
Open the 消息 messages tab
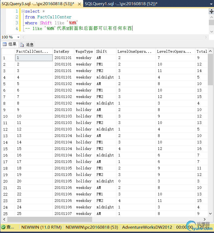click(27, 45)
